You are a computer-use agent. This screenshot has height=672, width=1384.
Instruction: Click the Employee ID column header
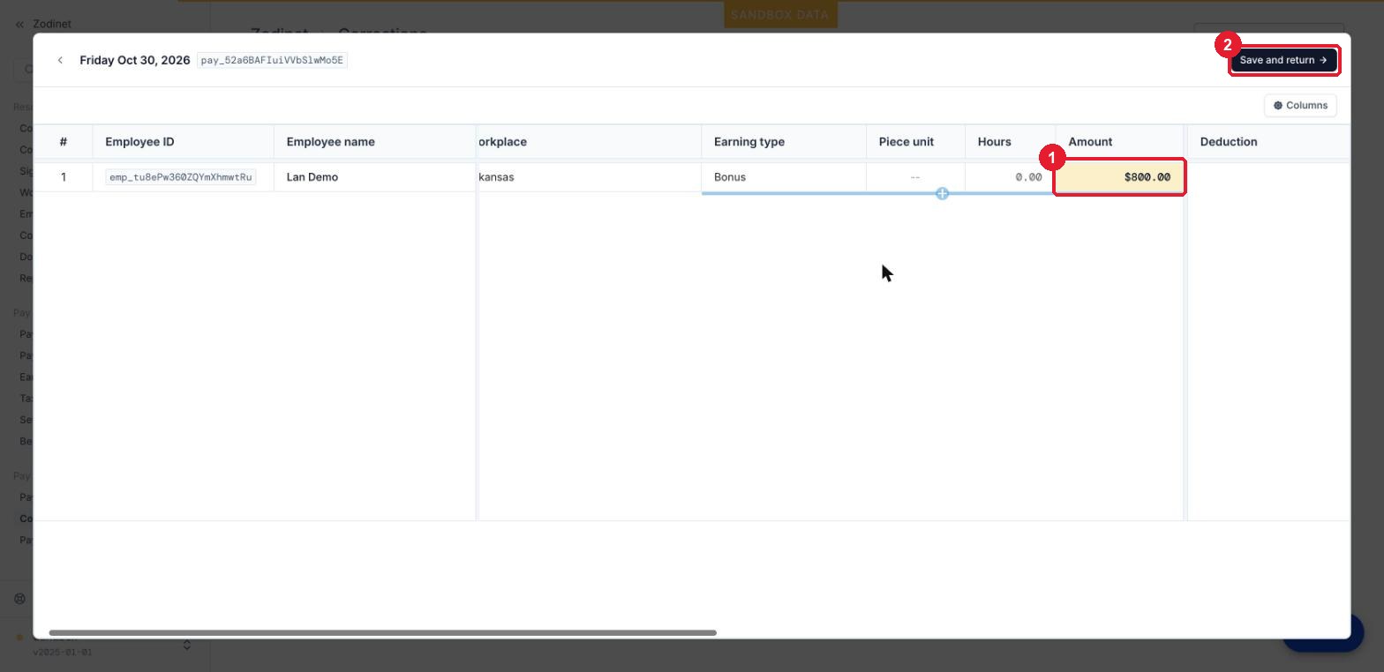[x=184, y=142]
